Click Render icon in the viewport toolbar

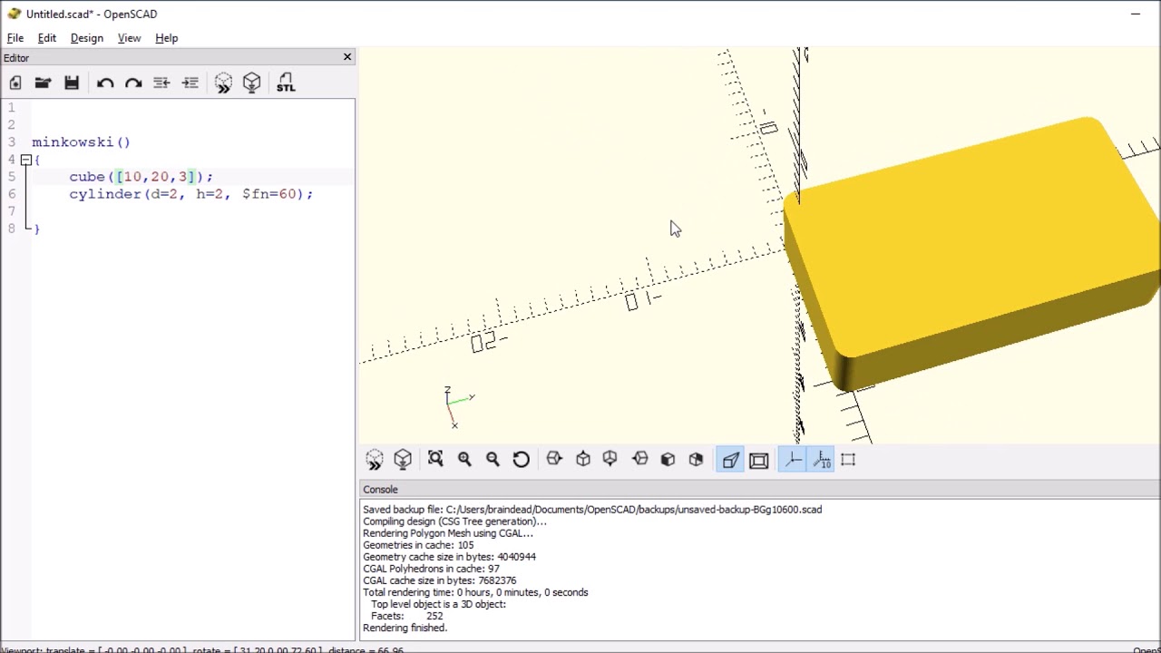click(403, 460)
